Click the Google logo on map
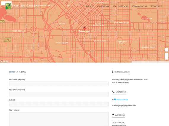The height and width of the screenshot is (126, 169). point(4,61)
